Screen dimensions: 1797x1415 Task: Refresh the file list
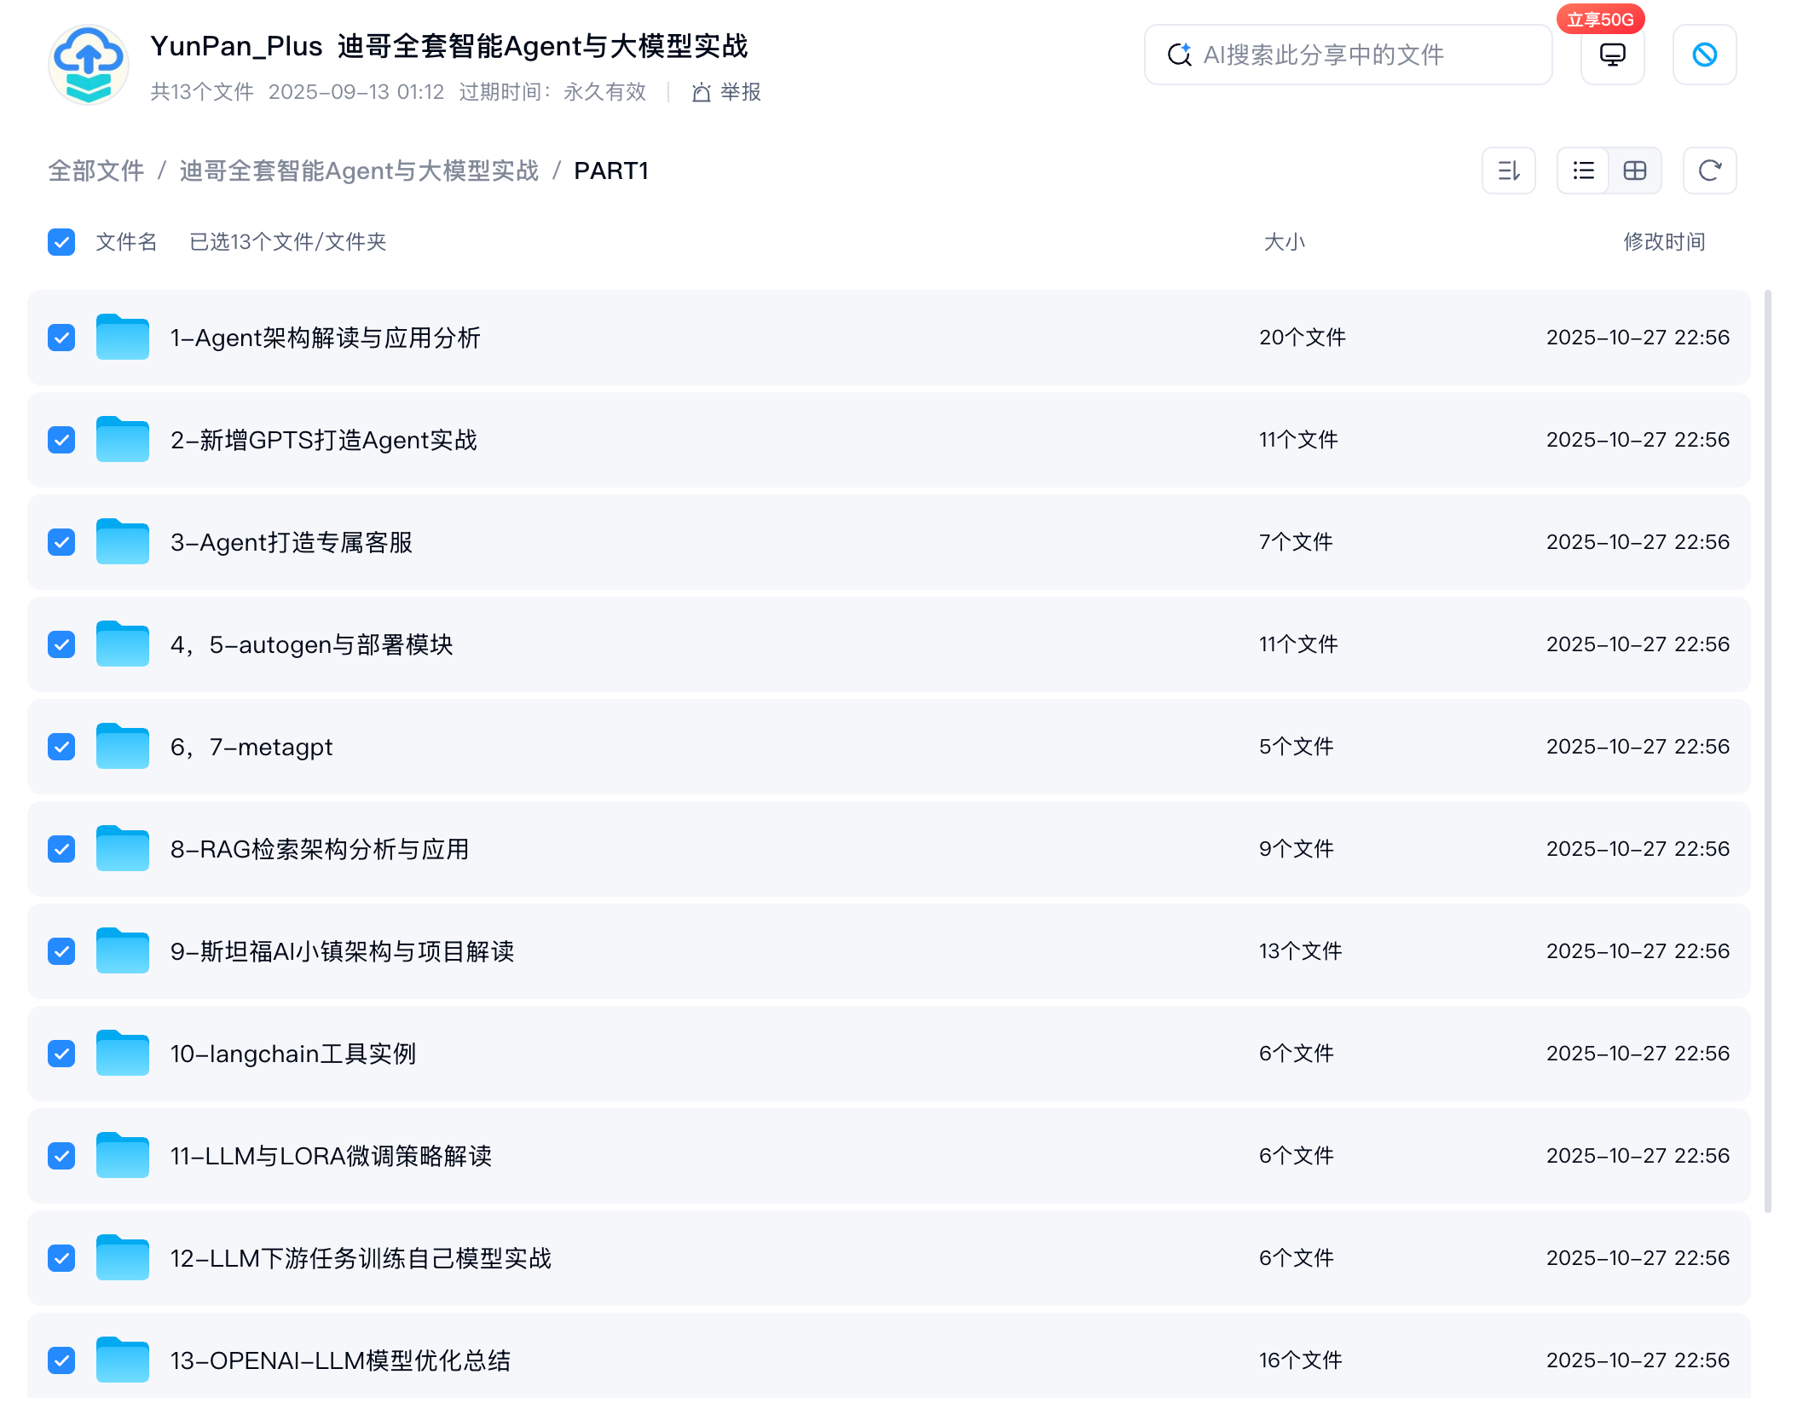[1709, 170]
